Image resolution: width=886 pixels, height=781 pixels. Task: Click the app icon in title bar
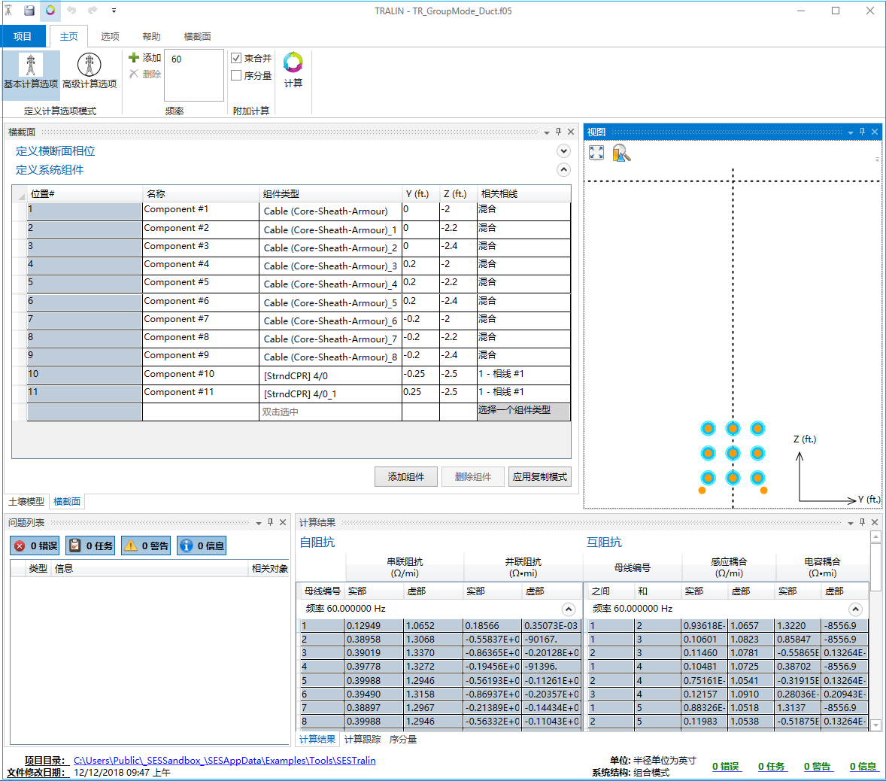click(8, 11)
